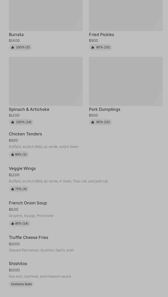168x297 pixels.
Task: Click French Onion Soup thumbs-up icon
Action: (13, 224)
